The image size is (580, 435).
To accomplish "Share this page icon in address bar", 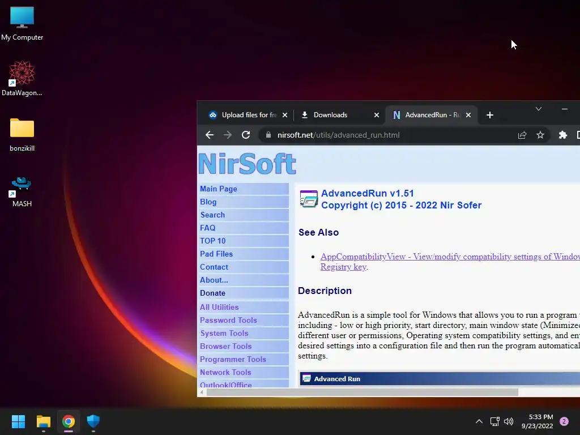I will coord(522,135).
